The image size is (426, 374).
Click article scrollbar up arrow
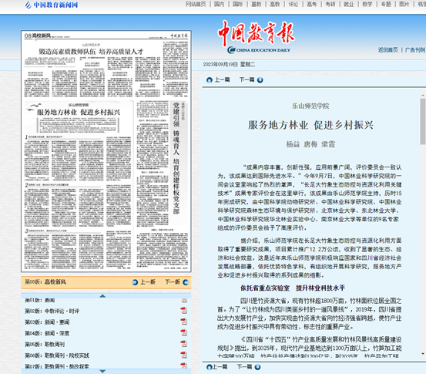tap(423, 96)
